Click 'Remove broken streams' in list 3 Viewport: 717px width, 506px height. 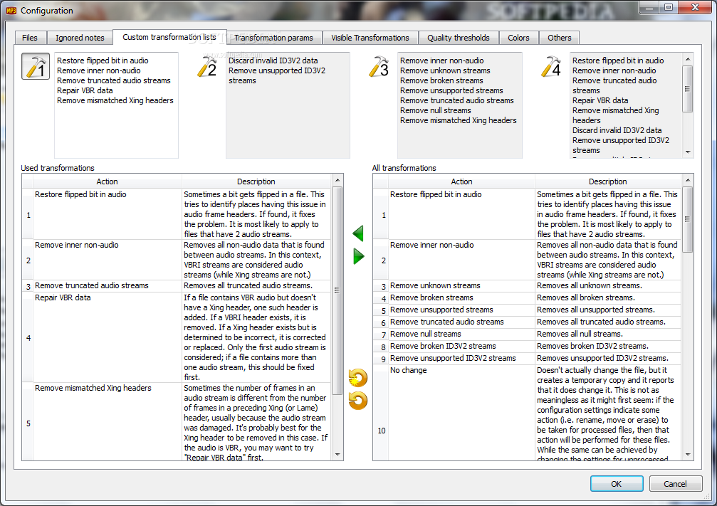(441, 81)
